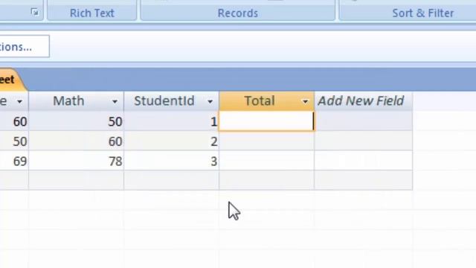Click the Records ribbon group label
This screenshot has height=268, width=476.
tap(238, 13)
